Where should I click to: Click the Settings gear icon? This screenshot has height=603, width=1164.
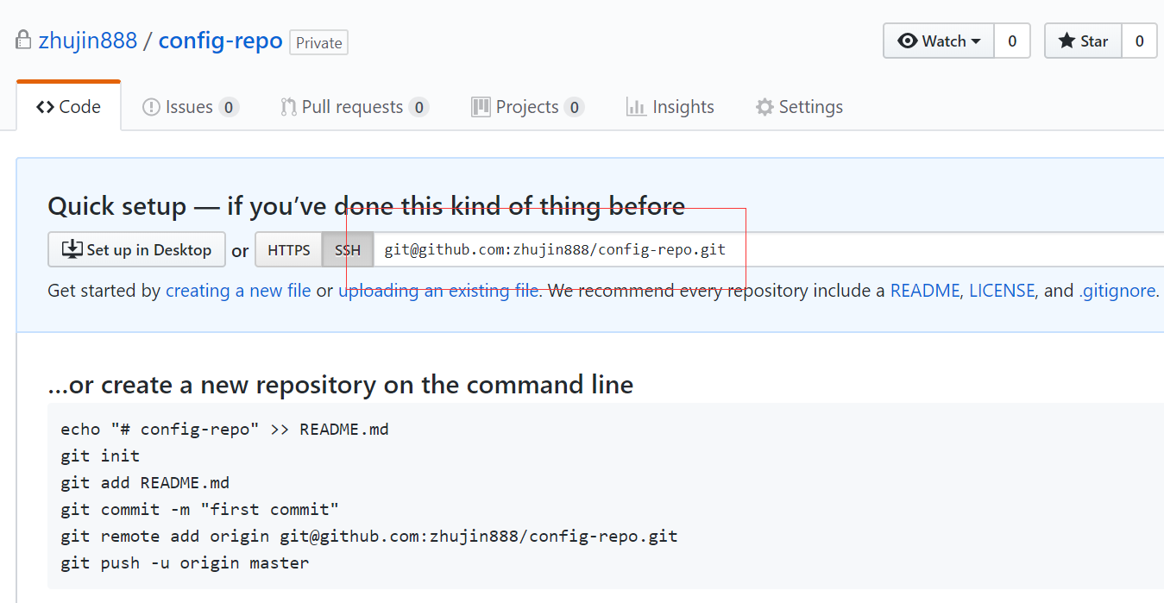[764, 107]
